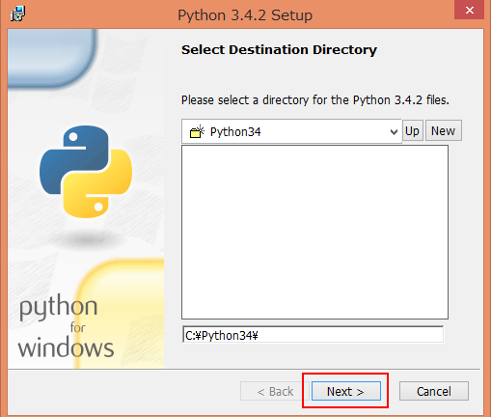Viewport: 491px width, 417px height.
Task: Open the directory dropdown arrow
Action: (394, 131)
